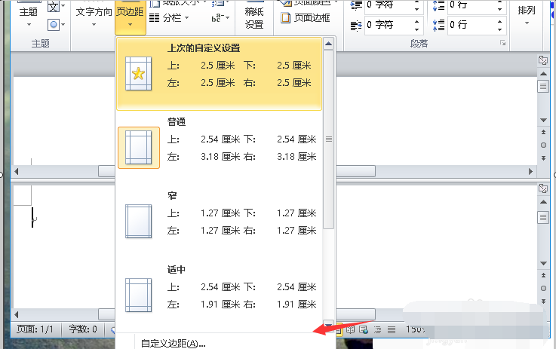Go to previous page in upper pane
The image size is (556, 349).
click(543, 132)
